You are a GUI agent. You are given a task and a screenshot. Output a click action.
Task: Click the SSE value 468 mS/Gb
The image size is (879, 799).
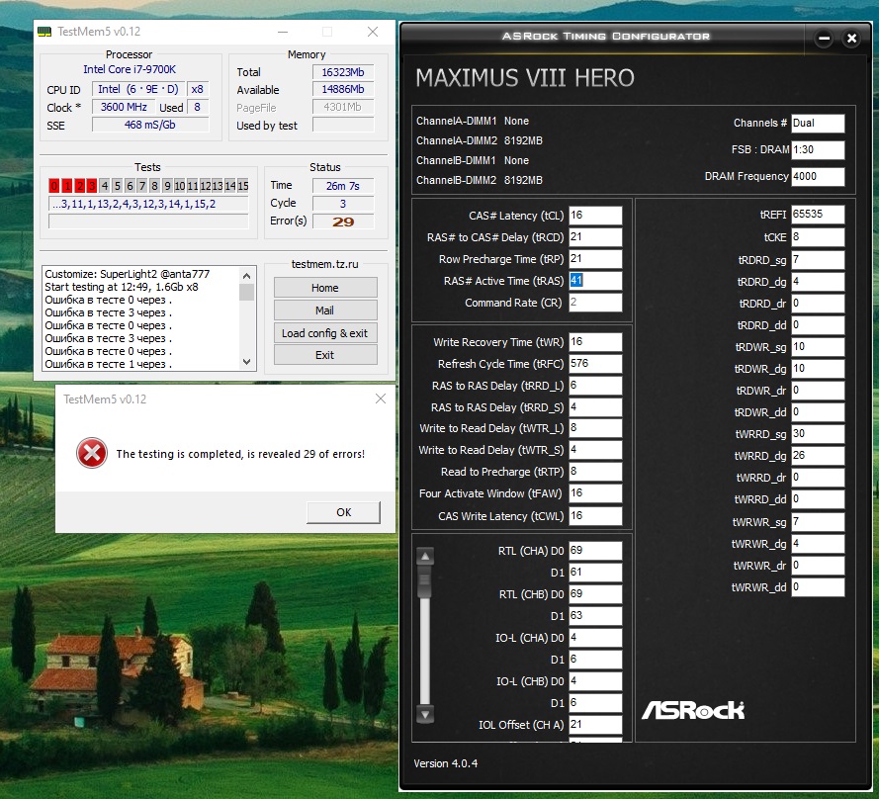point(150,125)
